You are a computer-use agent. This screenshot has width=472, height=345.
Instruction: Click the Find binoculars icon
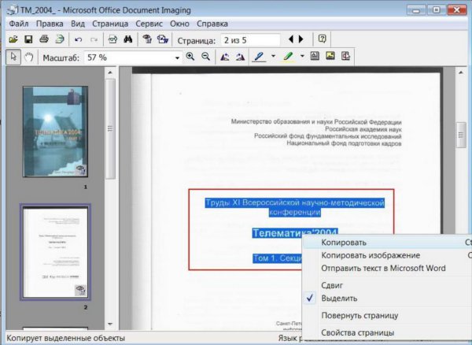tap(128, 39)
